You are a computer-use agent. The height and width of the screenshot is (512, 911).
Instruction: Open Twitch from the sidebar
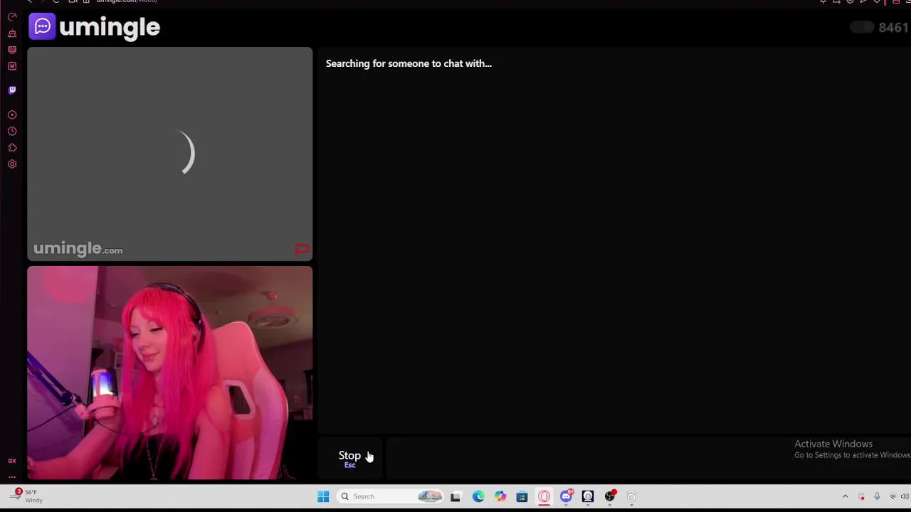pyautogui.click(x=12, y=90)
